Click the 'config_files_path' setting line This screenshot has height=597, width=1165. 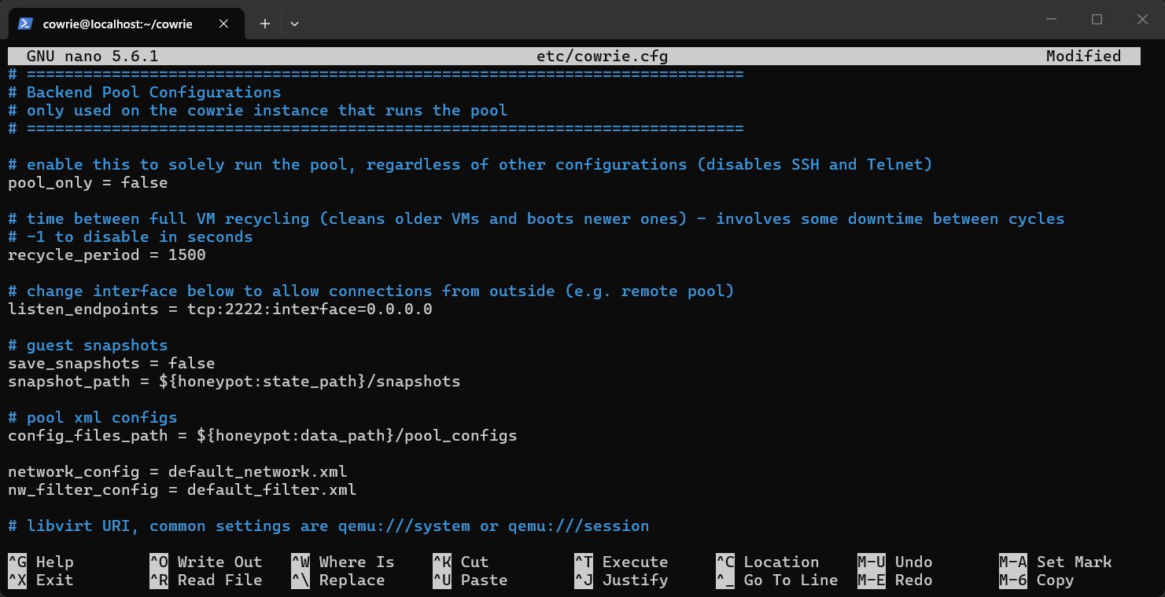263,436
